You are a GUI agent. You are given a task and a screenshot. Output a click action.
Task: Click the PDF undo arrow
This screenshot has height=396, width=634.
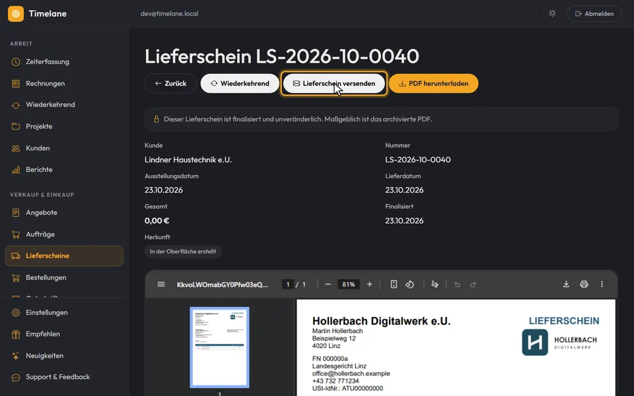point(457,284)
